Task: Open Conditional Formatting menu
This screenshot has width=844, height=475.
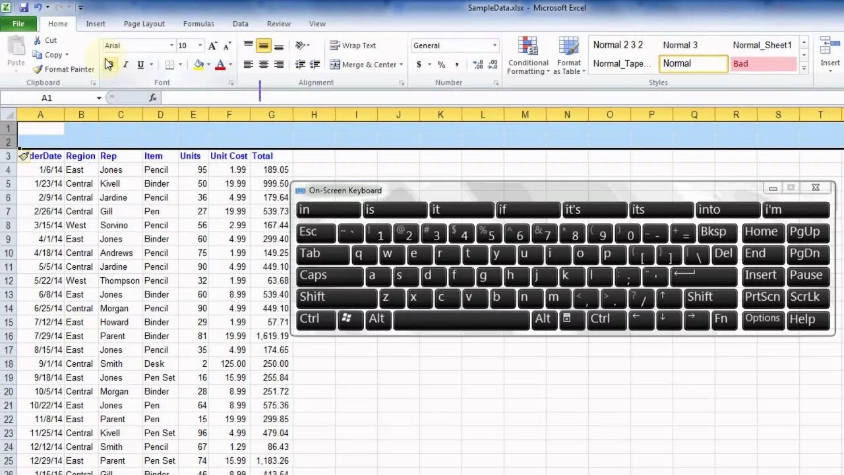Action: 528,55
